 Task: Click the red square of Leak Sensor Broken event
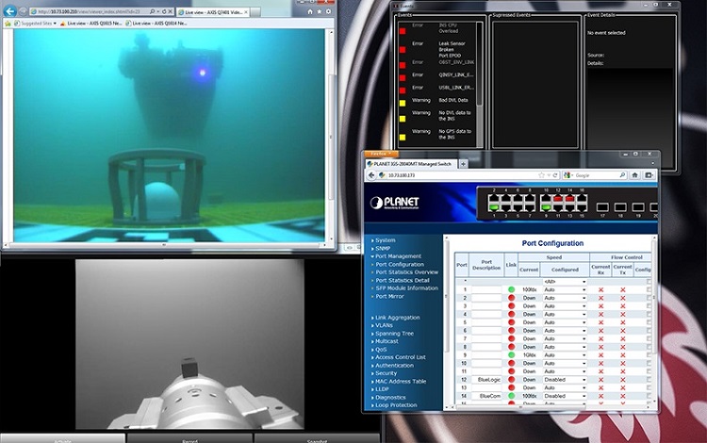403,50
